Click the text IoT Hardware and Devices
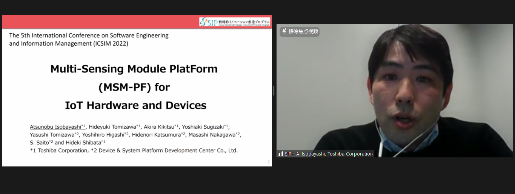The width and height of the screenshot is (515, 194). [136, 105]
